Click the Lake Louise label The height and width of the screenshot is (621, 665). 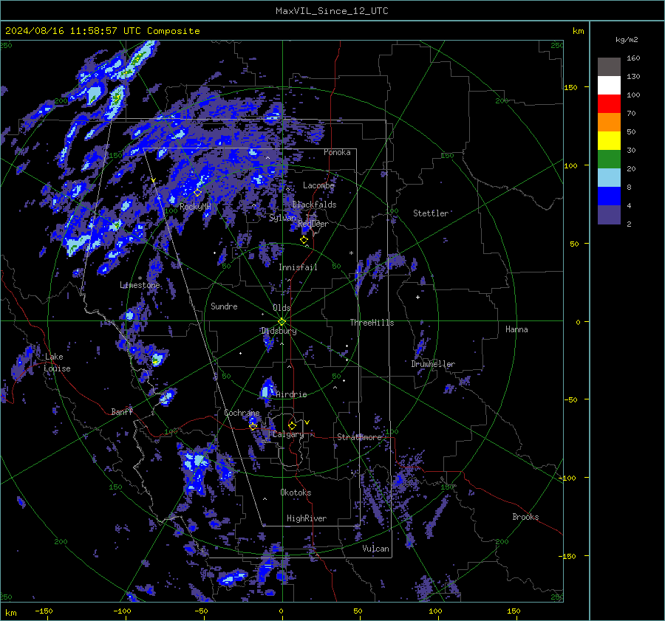point(57,363)
